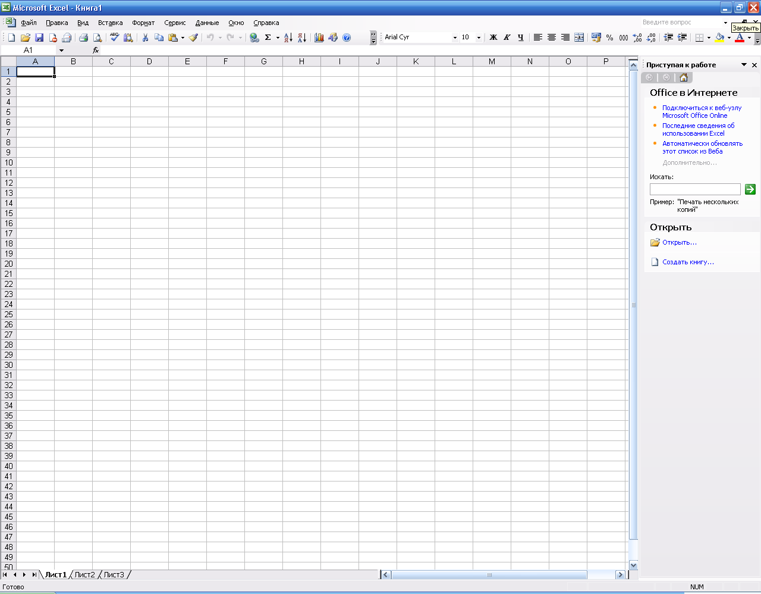Open 'Последние сведения об использовании Excel' link
The image size is (761, 594).
699,130
